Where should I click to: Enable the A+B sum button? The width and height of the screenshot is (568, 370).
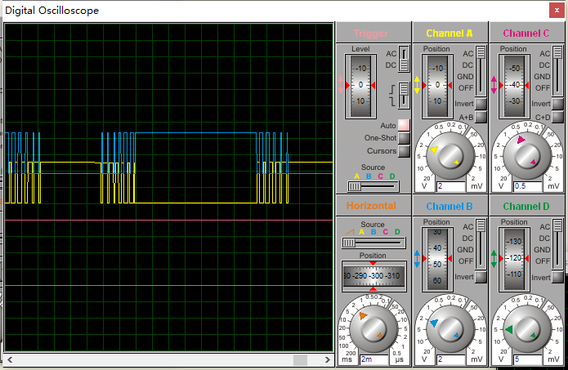pyautogui.click(x=481, y=117)
